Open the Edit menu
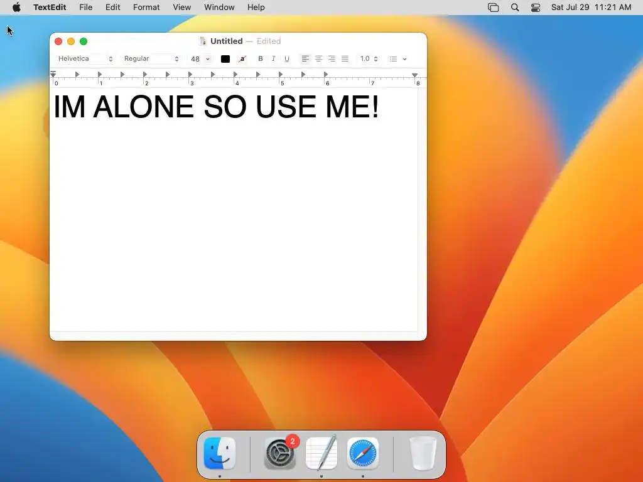 113,8
